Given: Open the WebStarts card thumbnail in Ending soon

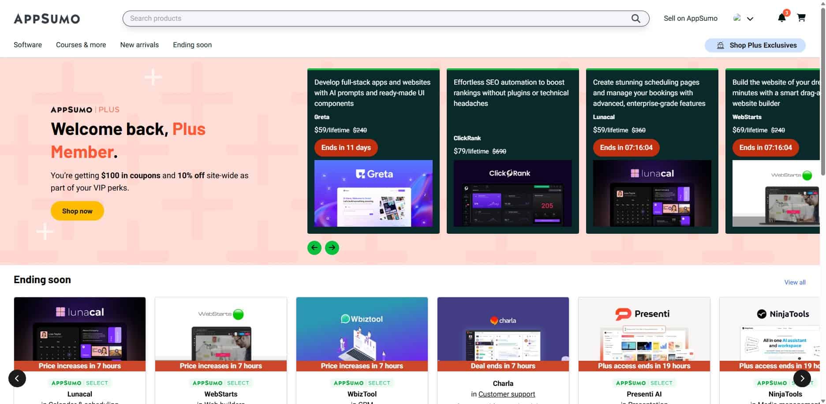Looking at the screenshot, I should [221, 329].
